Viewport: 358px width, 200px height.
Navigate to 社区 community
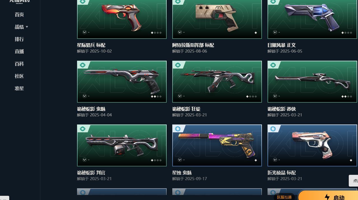(19, 76)
